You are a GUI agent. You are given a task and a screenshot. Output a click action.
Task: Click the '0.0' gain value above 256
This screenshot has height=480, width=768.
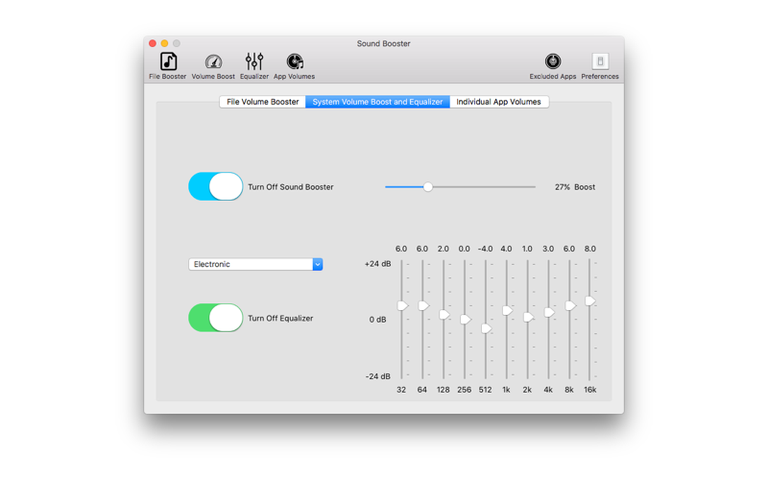465,249
